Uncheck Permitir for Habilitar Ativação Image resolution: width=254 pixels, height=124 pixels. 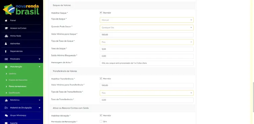coord(101,116)
